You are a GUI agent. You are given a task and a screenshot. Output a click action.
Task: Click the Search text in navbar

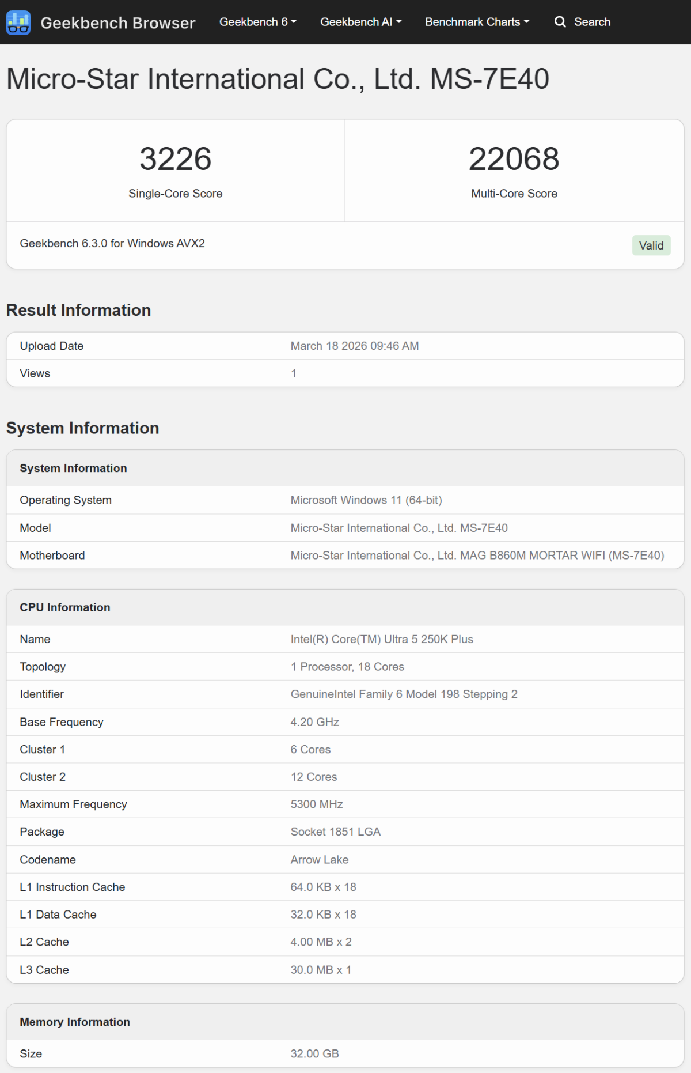point(592,22)
